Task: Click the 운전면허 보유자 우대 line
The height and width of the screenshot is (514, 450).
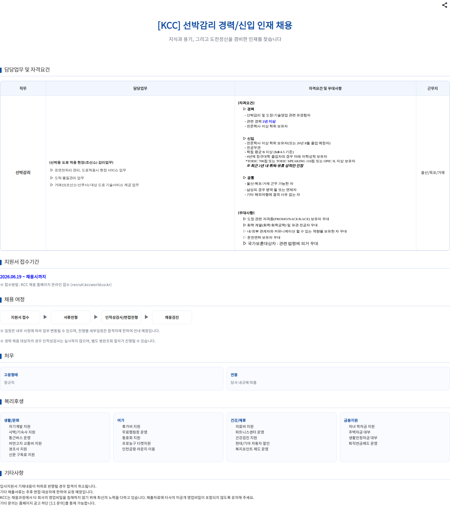Action: [262, 238]
